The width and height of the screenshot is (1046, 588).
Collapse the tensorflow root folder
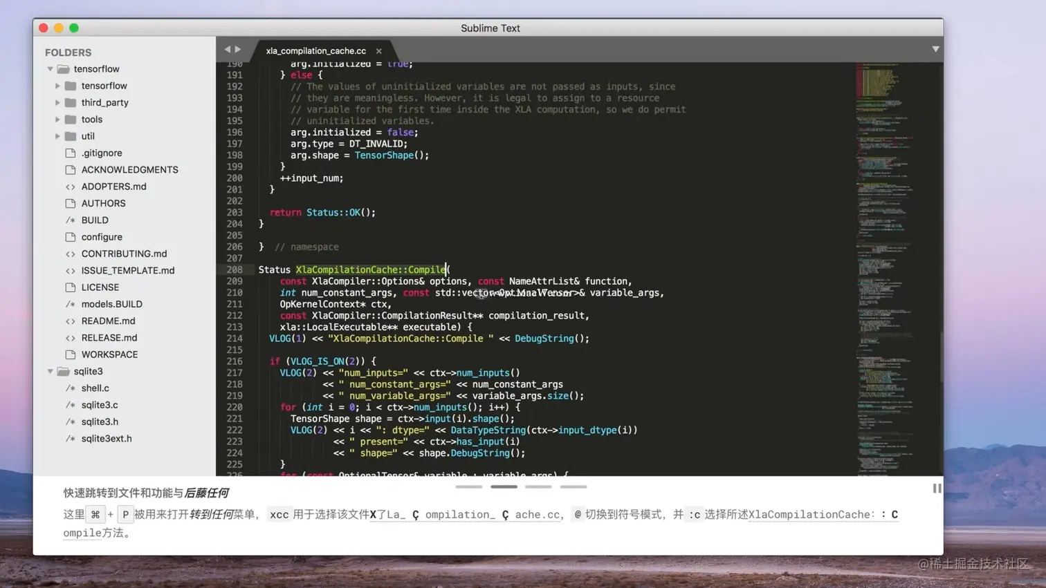[50, 69]
